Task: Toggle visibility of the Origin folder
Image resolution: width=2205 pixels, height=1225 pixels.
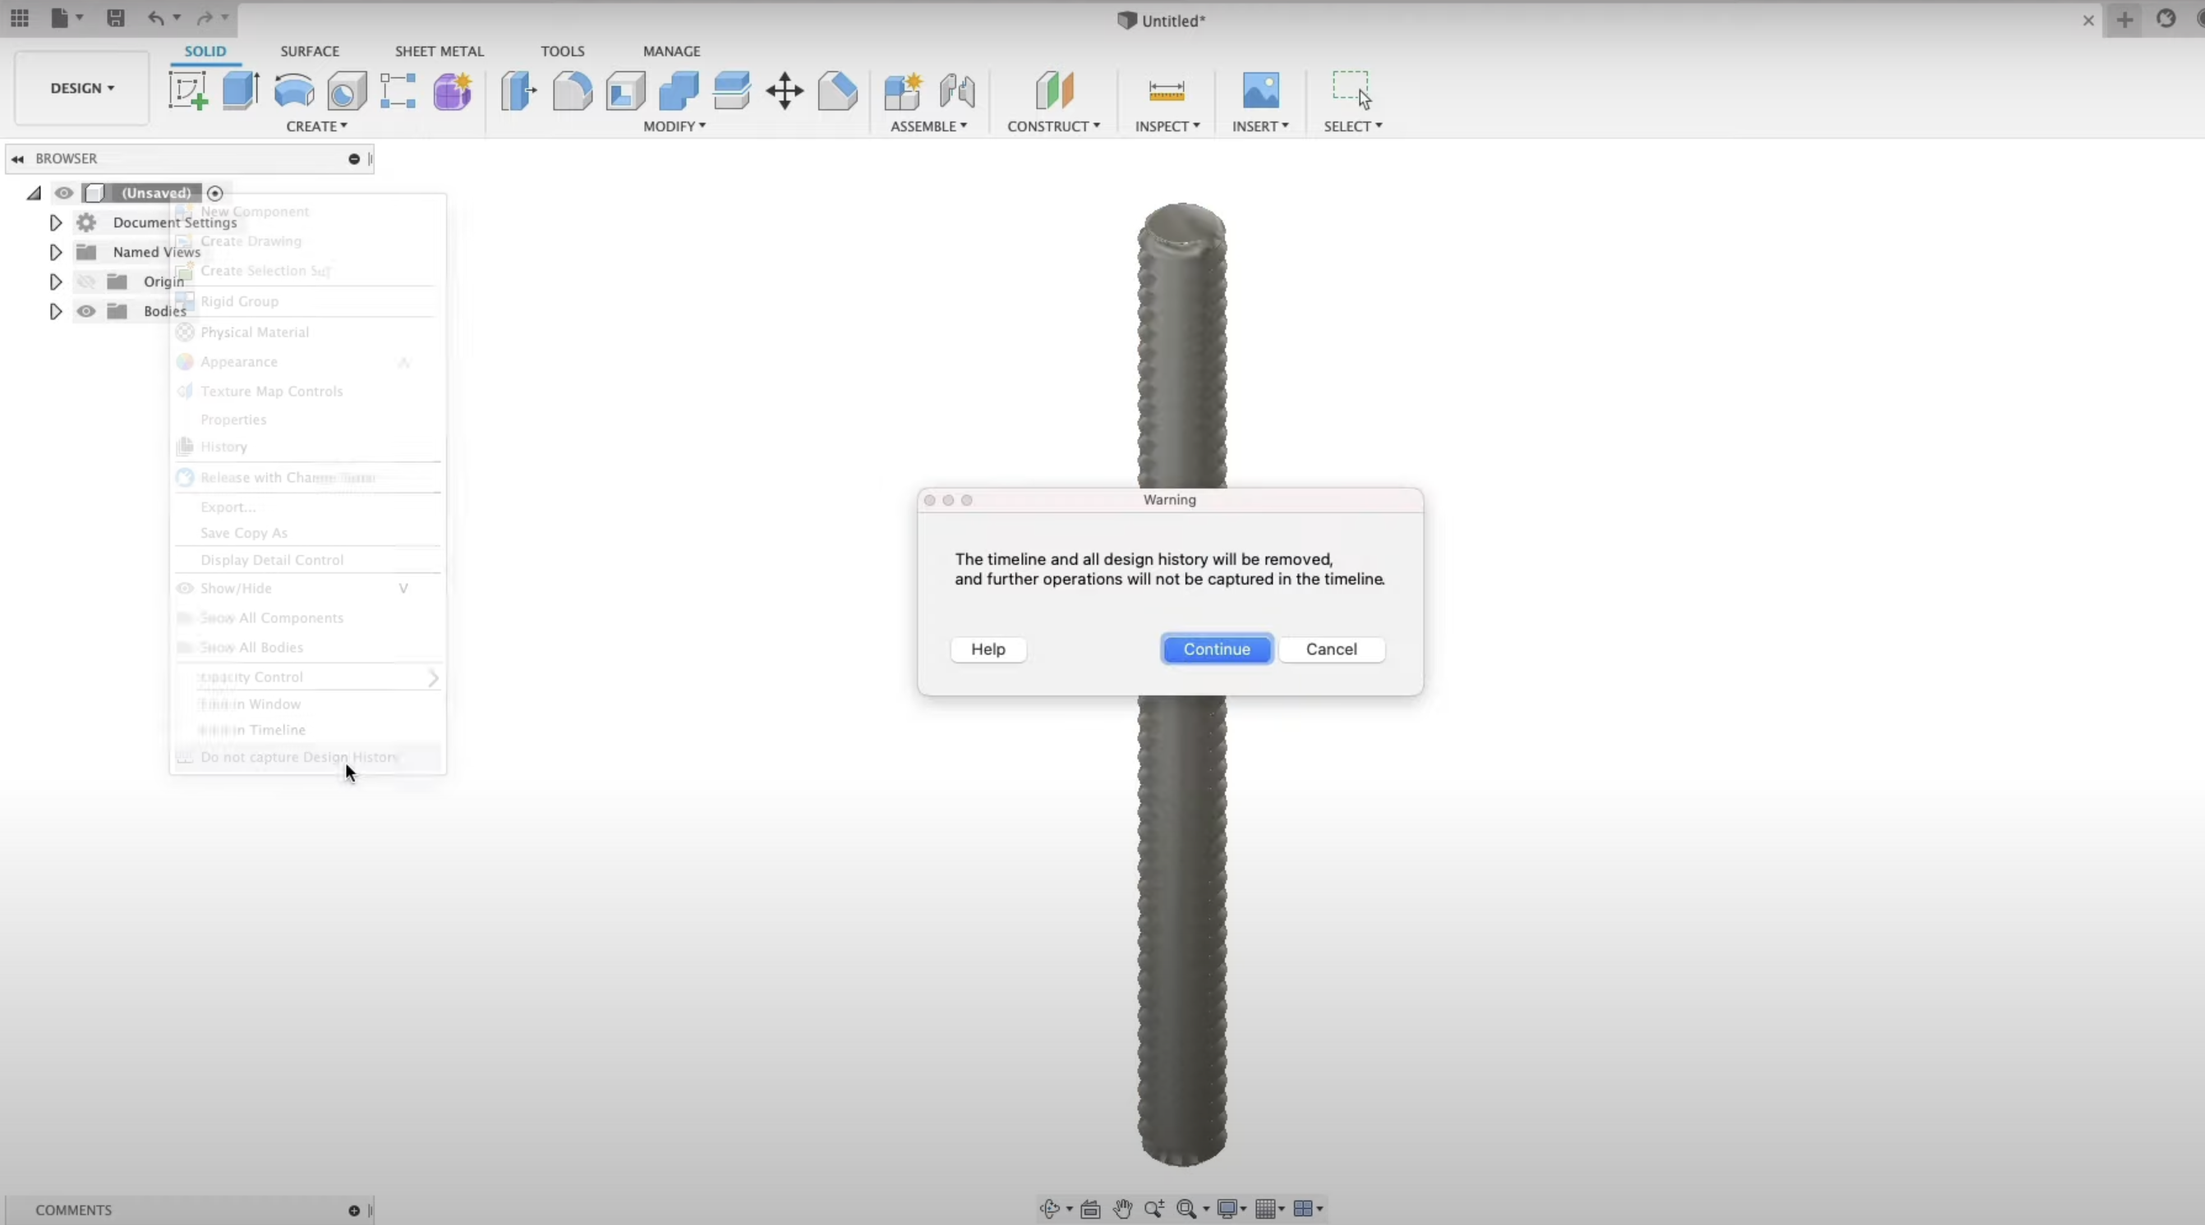Action: (x=86, y=282)
